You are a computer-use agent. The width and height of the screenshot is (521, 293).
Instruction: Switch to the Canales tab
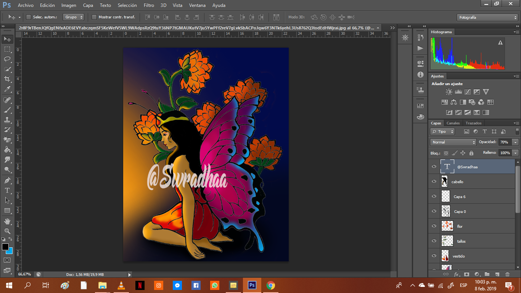(x=453, y=123)
